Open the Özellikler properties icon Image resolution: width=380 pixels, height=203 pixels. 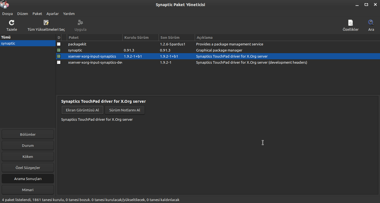click(x=351, y=23)
